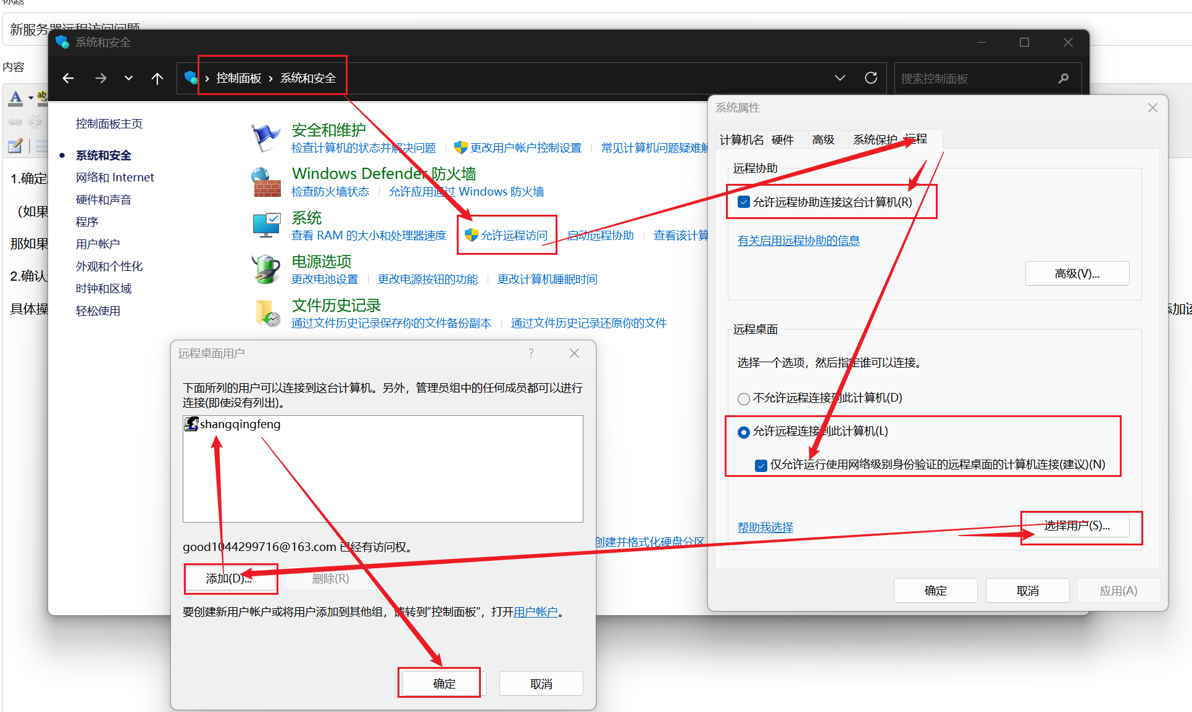Switch to the 高级 tab
Screen dimensions: 1192x712
[x=823, y=140]
